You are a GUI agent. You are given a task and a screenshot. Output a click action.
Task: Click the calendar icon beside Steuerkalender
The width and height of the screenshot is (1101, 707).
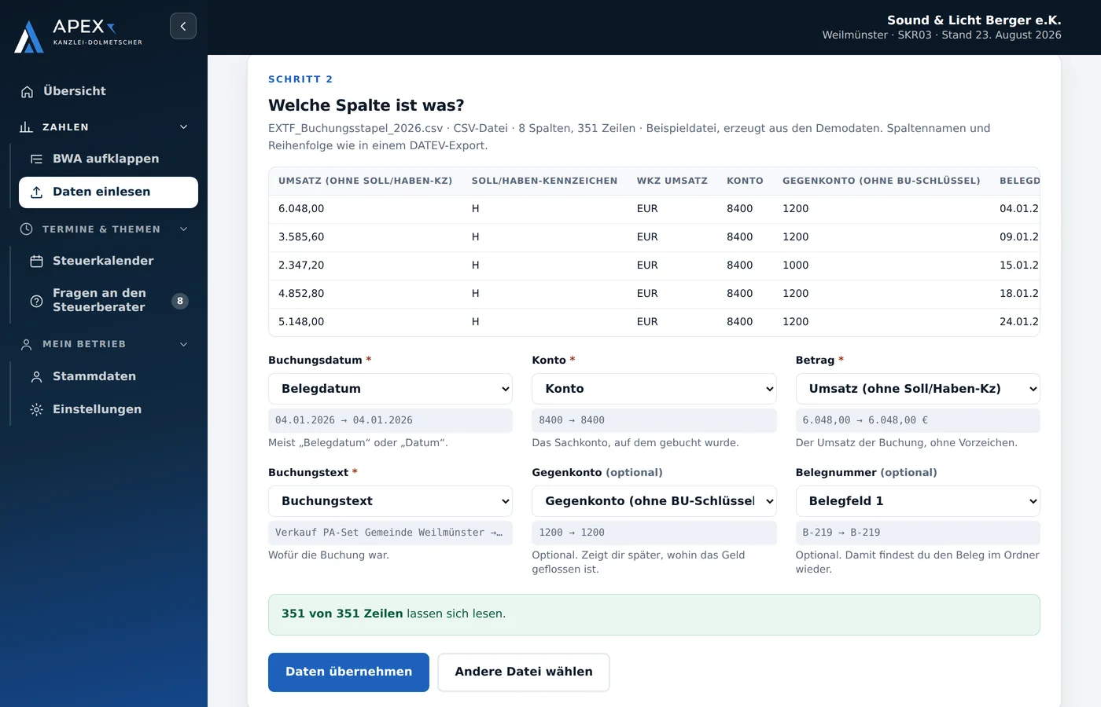[36, 262]
